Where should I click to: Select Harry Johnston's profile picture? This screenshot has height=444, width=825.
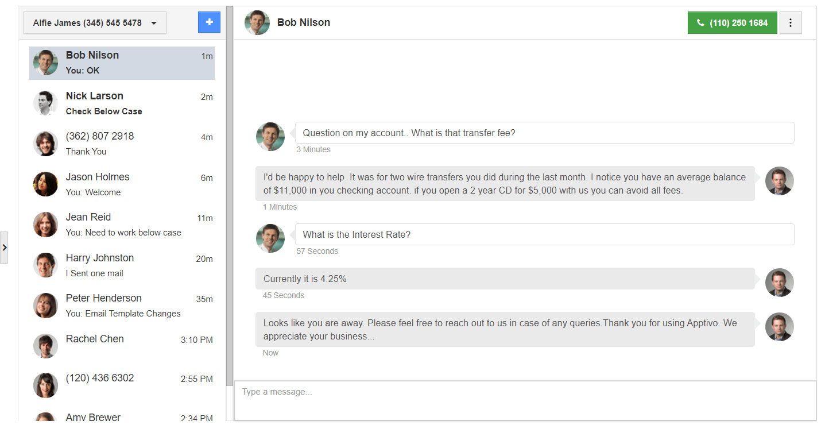point(45,265)
